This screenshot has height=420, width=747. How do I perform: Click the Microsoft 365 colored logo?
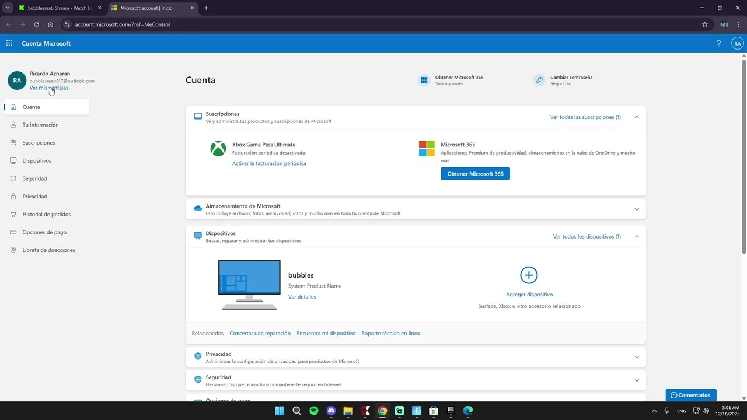click(x=427, y=149)
